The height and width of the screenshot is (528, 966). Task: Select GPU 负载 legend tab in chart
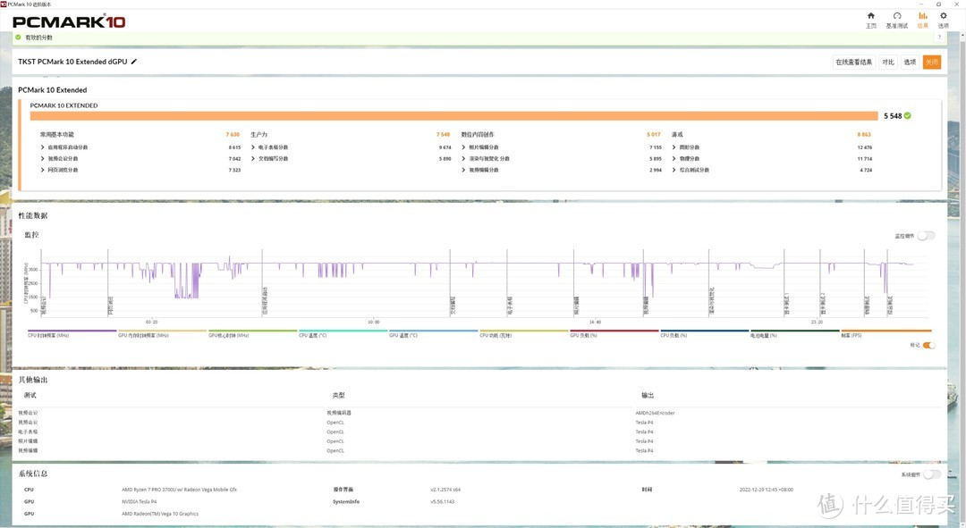613,333
